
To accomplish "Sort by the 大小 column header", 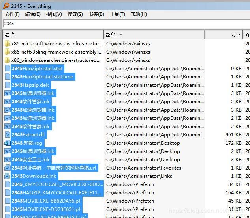I will [x=224, y=35].
